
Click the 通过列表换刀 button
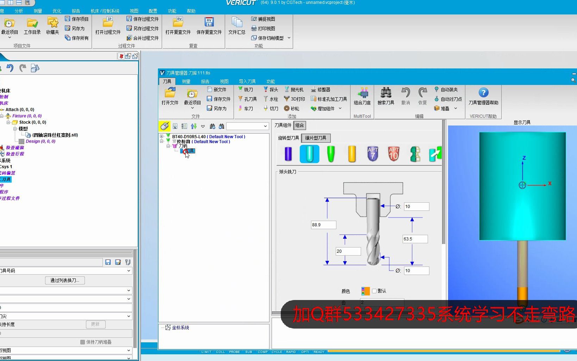point(65,280)
